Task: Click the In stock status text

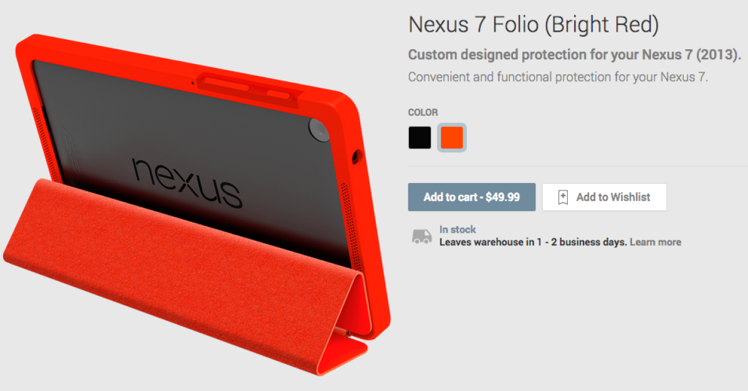Action: [x=458, y=230]
